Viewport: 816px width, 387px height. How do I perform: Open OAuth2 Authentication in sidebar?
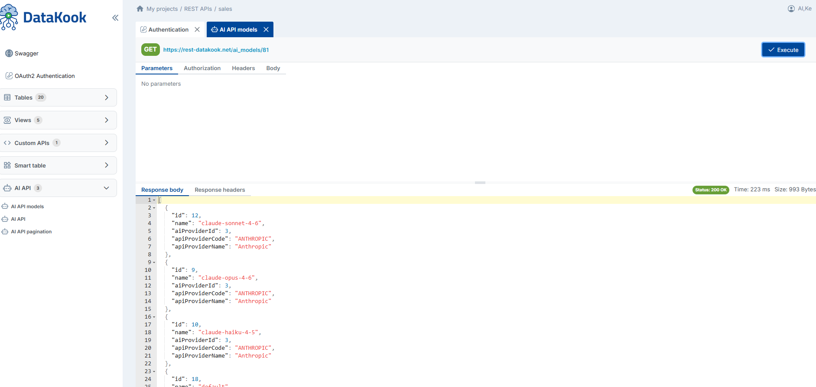[45, 76]
